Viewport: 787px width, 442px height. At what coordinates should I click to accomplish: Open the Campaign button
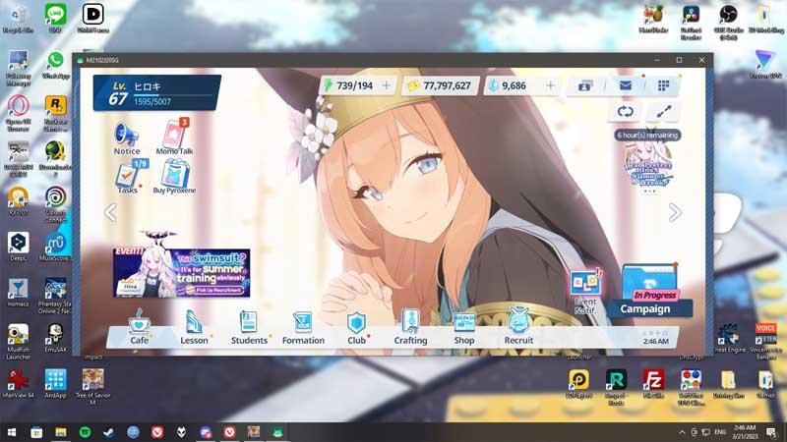[649, 291]
